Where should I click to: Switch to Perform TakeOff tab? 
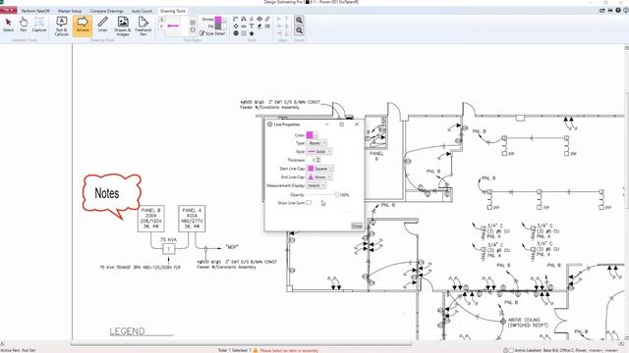[35, 11]
